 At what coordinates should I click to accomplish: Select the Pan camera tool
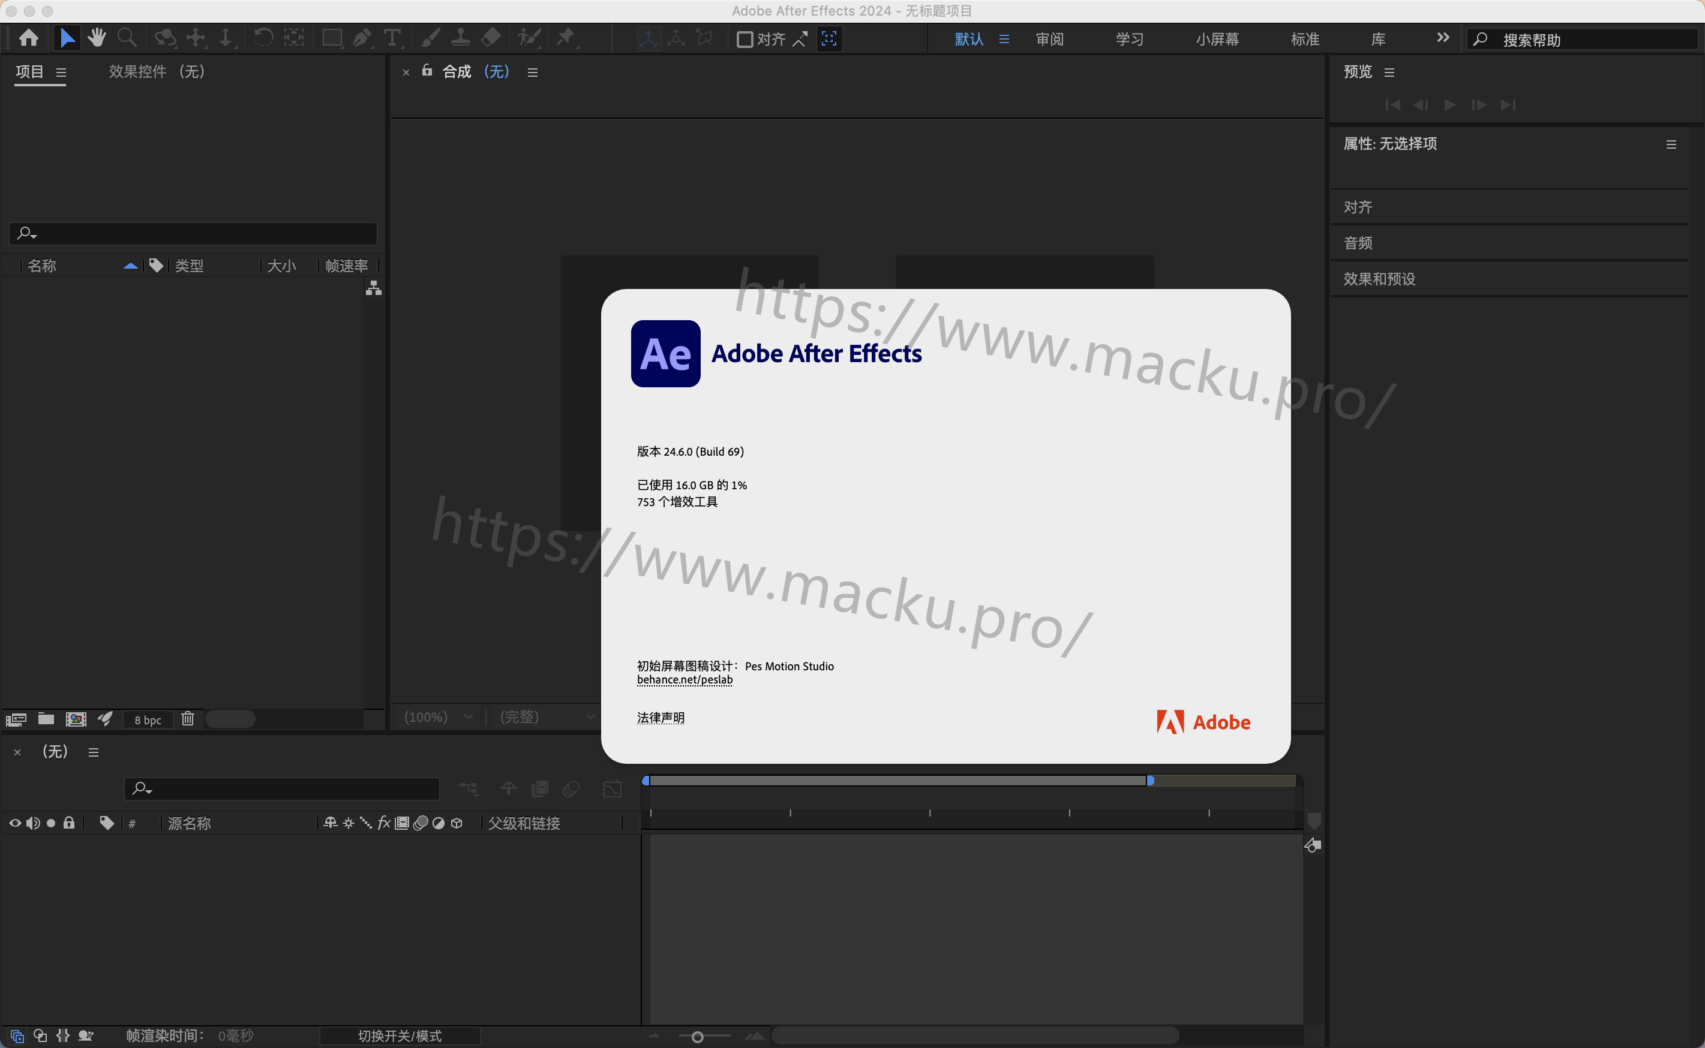pos(196,37)
